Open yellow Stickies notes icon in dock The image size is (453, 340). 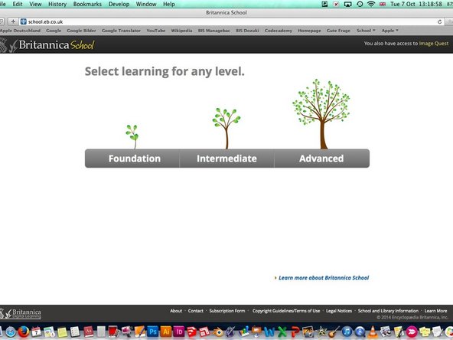pos(62,332)
